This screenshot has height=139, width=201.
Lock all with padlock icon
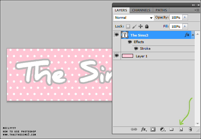pyautogui.click(x=147, y=26)
